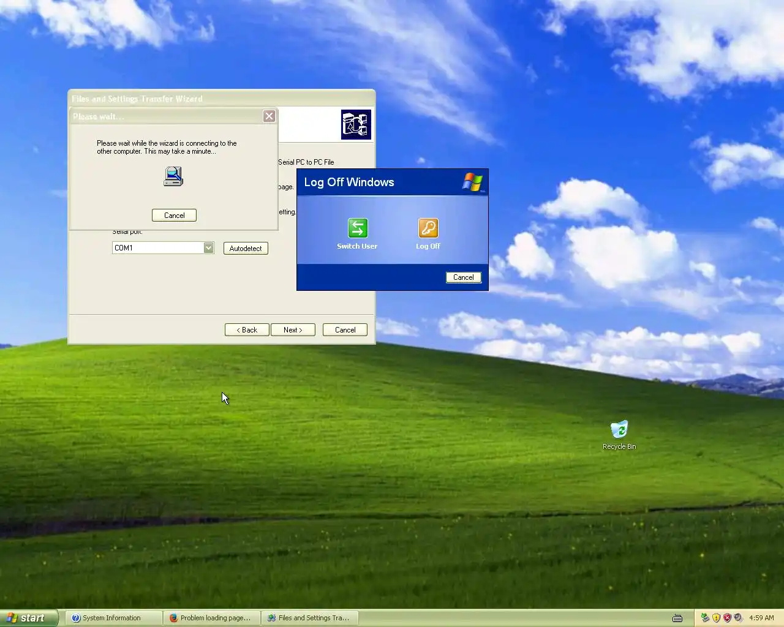Click the Safely Remove Hardware tray icon

point(705,618)
